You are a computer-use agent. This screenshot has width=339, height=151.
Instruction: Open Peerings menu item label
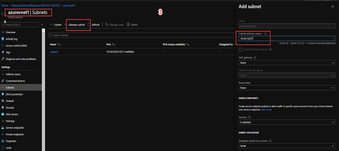coord(10,121)
